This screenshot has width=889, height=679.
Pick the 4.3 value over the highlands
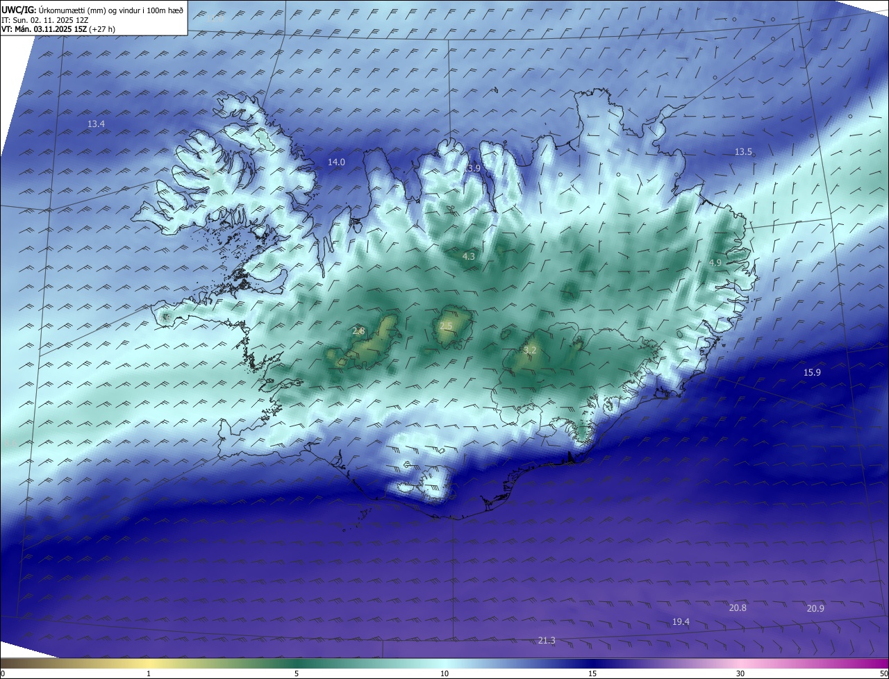click(469, 256)
